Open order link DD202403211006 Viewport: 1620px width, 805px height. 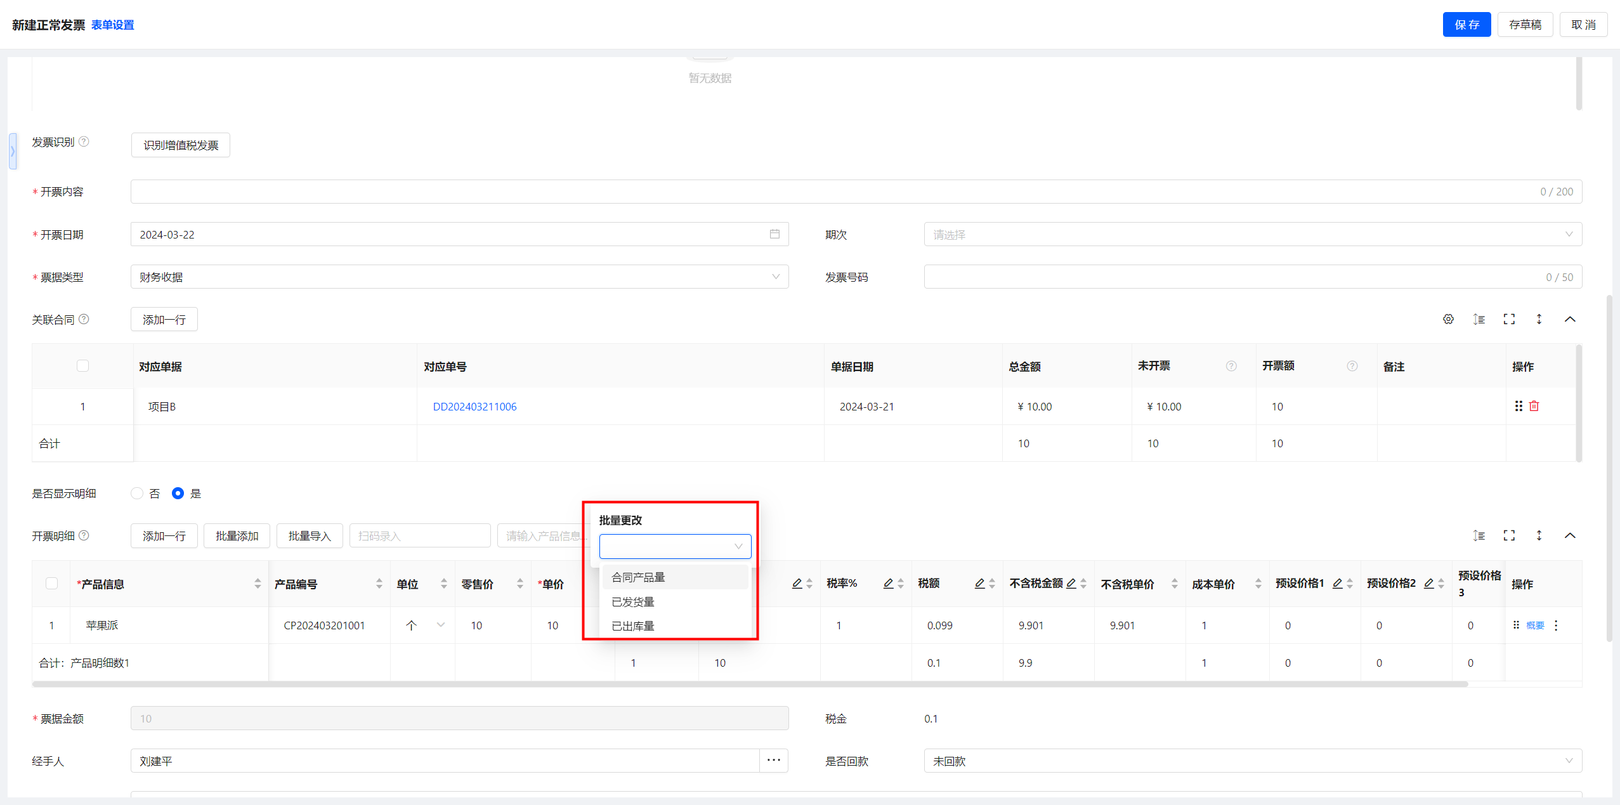click(474, 407)
